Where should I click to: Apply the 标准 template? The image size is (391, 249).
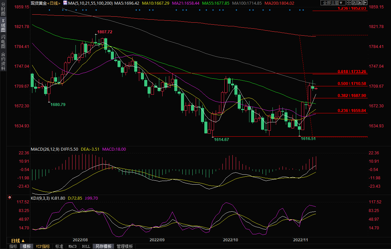(x=59, y=246)
